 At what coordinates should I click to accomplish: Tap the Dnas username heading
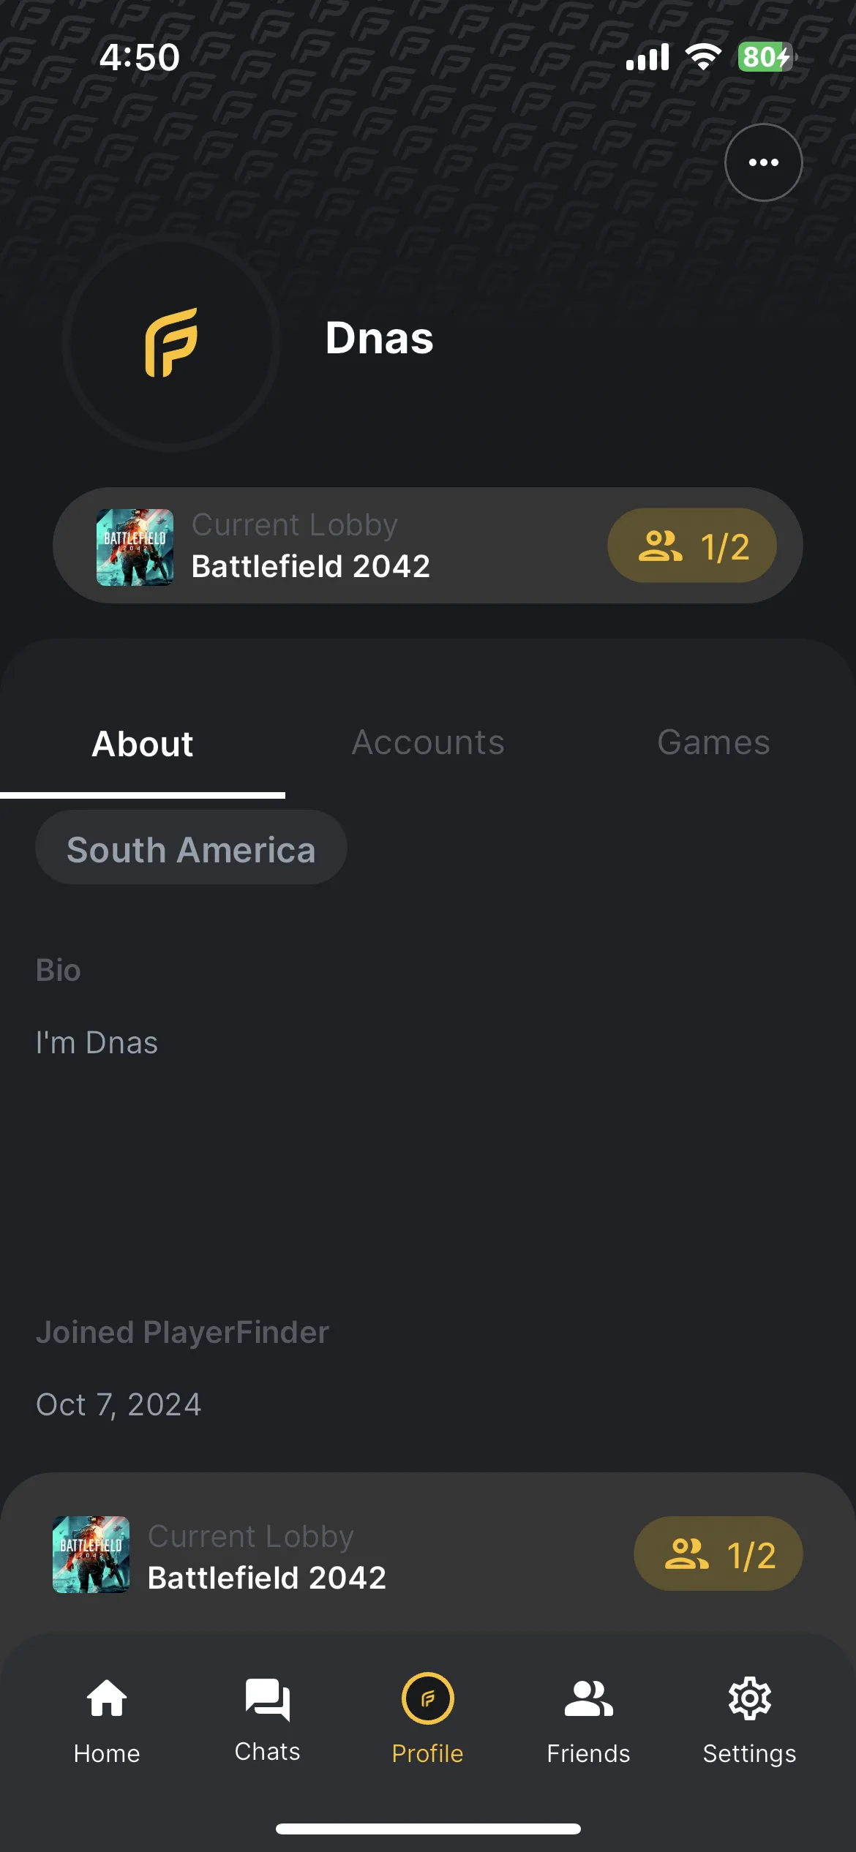[380, 339]
